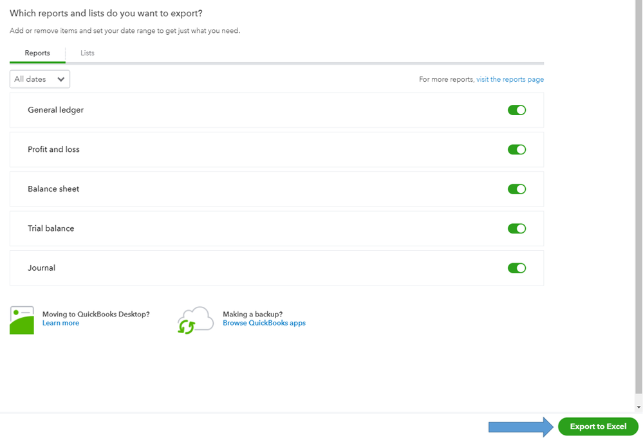Screen dimensions: 643x438
Task: Switch to the Lists tab
Action: pos(88,53)
